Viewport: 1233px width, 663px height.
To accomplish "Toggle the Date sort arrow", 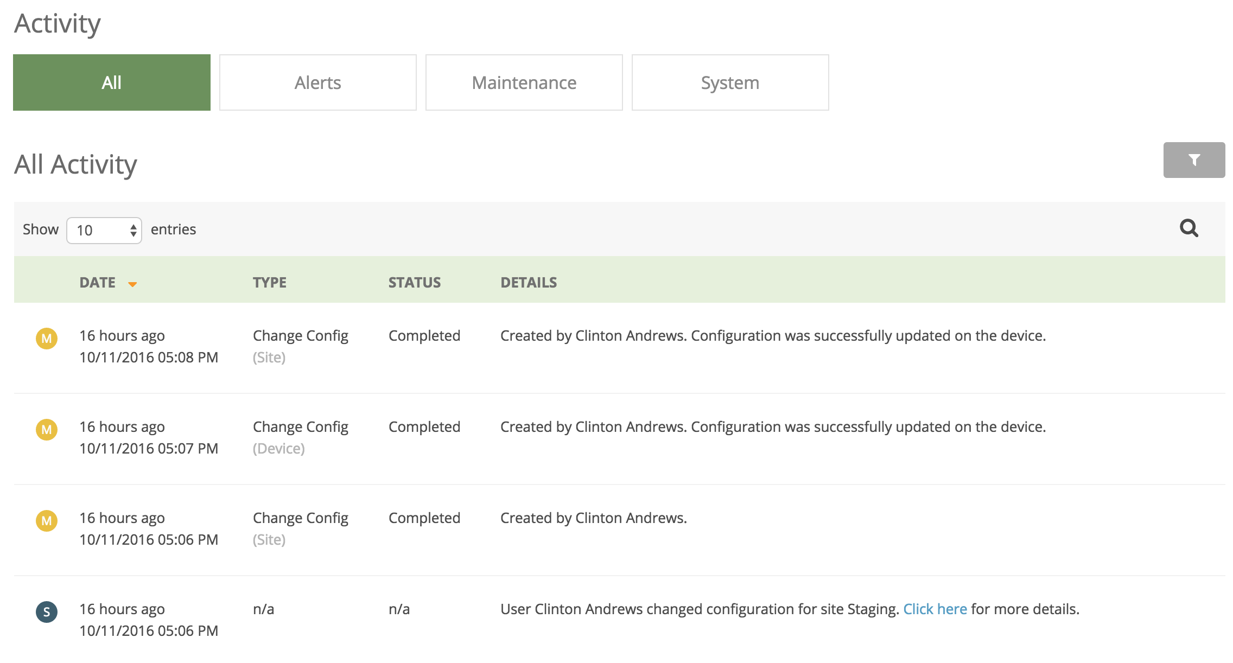I will [x=132, y=284].
